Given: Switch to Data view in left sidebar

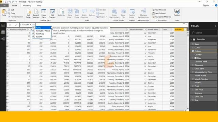Looking at the screenshot, I should [3, 33].
